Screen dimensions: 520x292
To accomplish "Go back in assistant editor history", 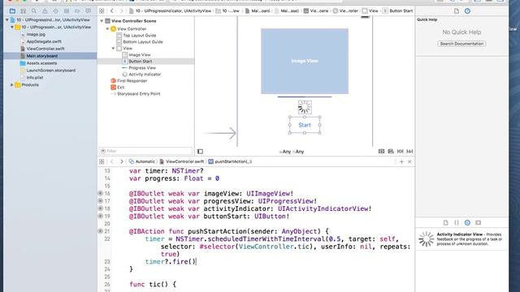I will click(x=112, y=161).
